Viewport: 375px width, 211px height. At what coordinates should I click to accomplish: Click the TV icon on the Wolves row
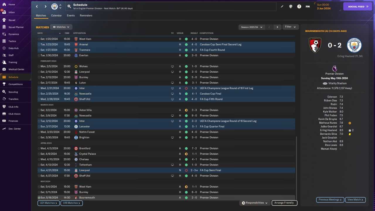click(173, 67)
